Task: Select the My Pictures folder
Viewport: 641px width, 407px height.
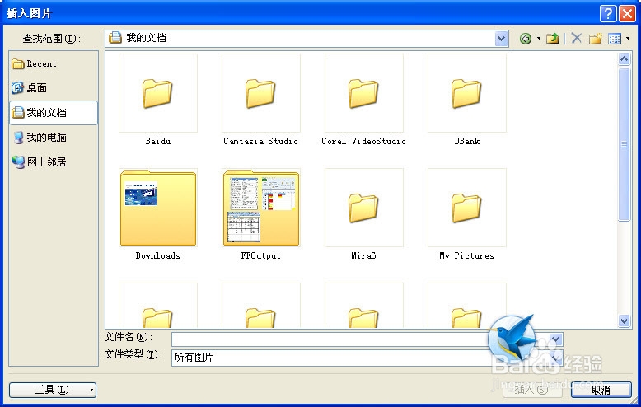Action: [x=467, y=208]
